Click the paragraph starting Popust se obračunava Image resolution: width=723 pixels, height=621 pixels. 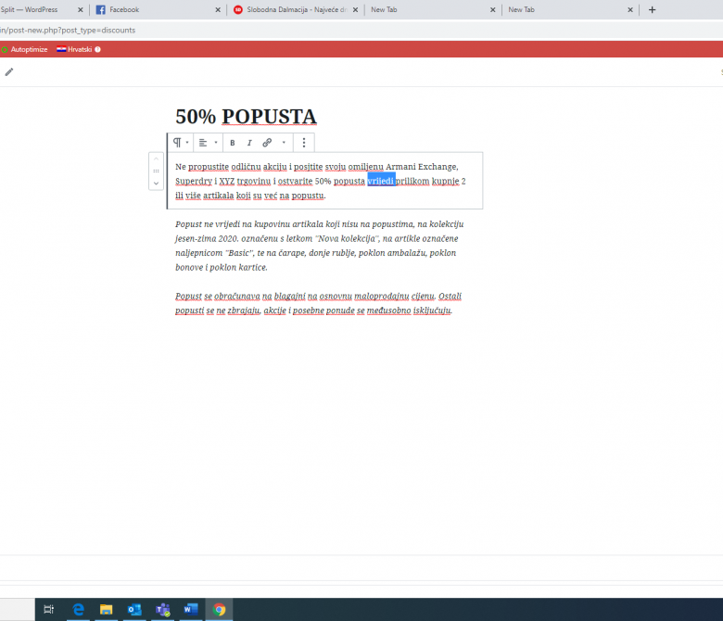coord(319,303)
